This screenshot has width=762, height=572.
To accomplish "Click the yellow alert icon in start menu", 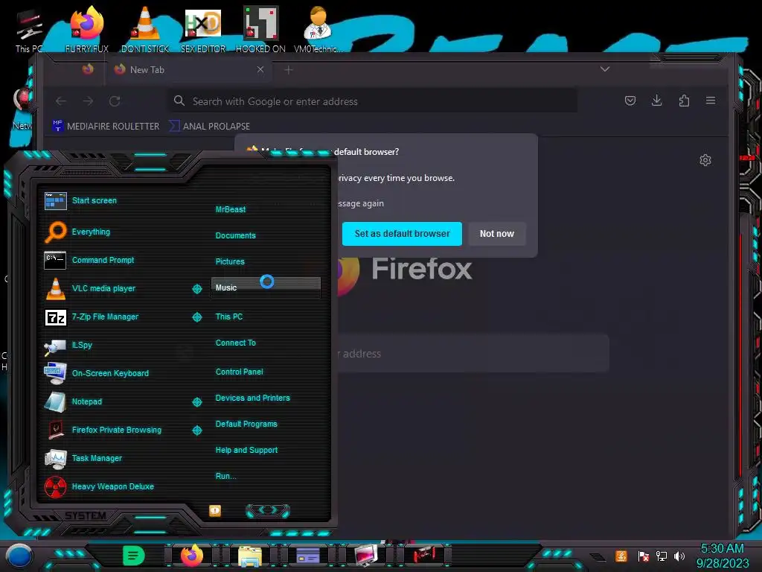I will tap(215, 510).
